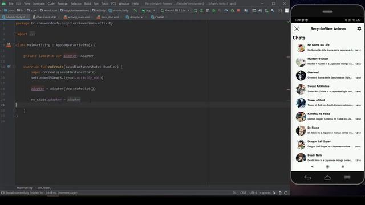Click the CRLF line separator in status bar

243,192
